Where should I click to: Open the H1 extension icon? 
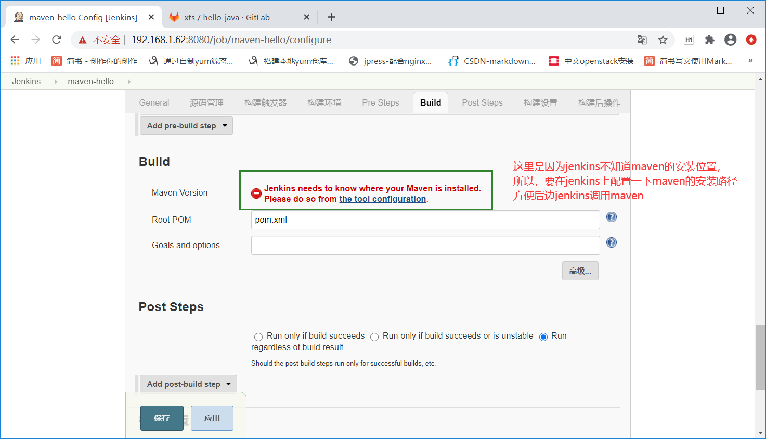(x=689, y=40)
